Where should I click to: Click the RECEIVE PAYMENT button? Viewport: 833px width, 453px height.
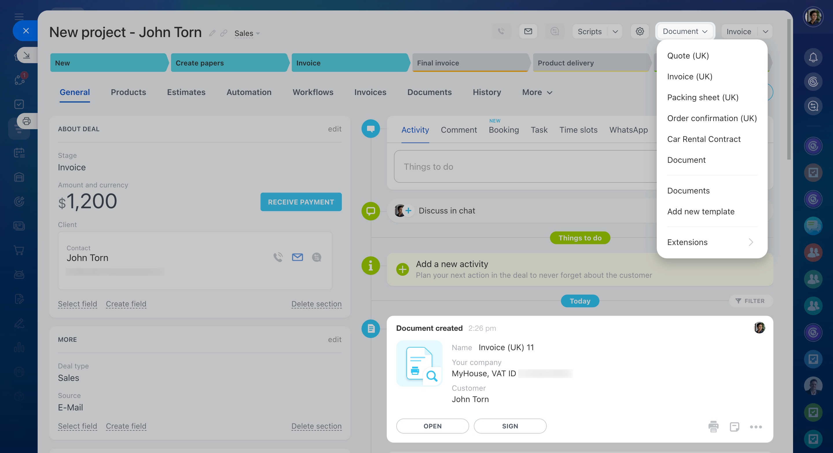click(x=301, y=202)
